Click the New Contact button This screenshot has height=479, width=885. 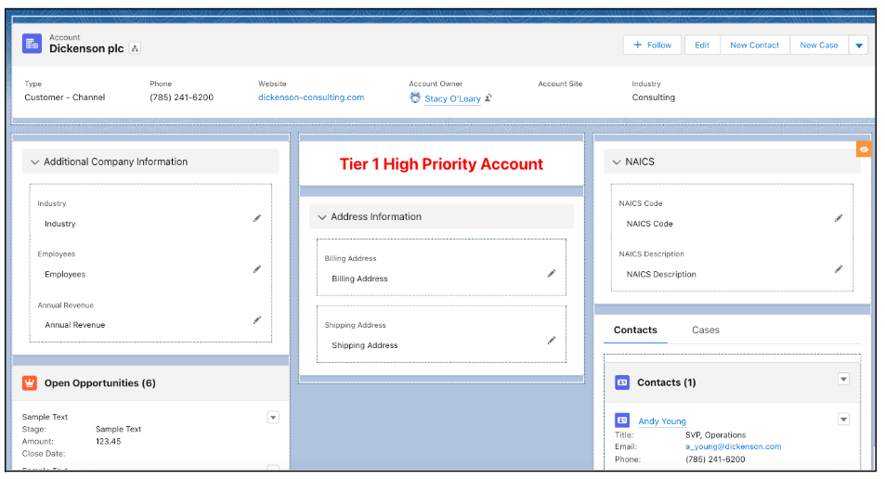click(x=755, y=45)
